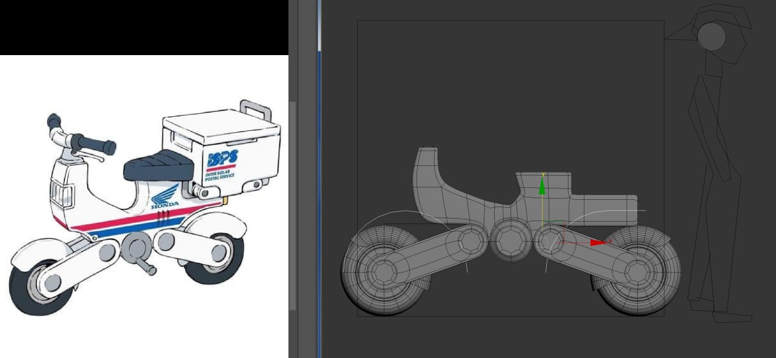Select the center hub cylinder between the arms
This screenshot has width=776, height=358.
tap(510, 239)
